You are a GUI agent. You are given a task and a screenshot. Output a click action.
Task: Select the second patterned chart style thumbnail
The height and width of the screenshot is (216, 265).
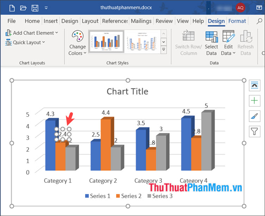coord(142,42)
